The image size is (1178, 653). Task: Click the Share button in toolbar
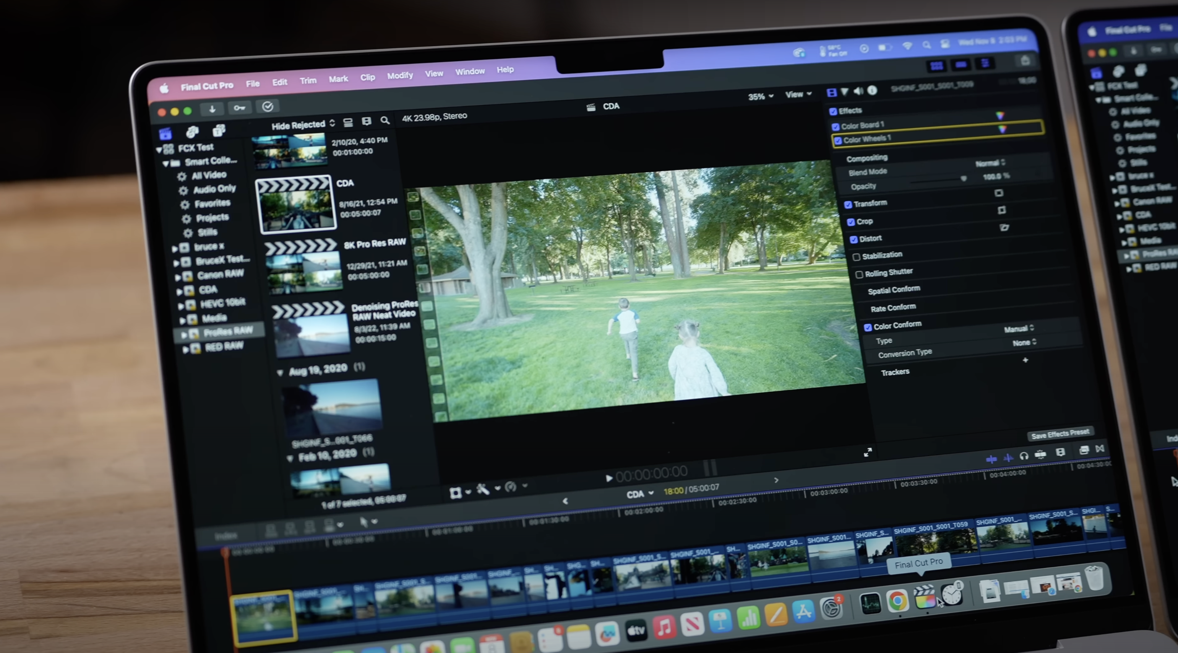(x=1025, y=60)
